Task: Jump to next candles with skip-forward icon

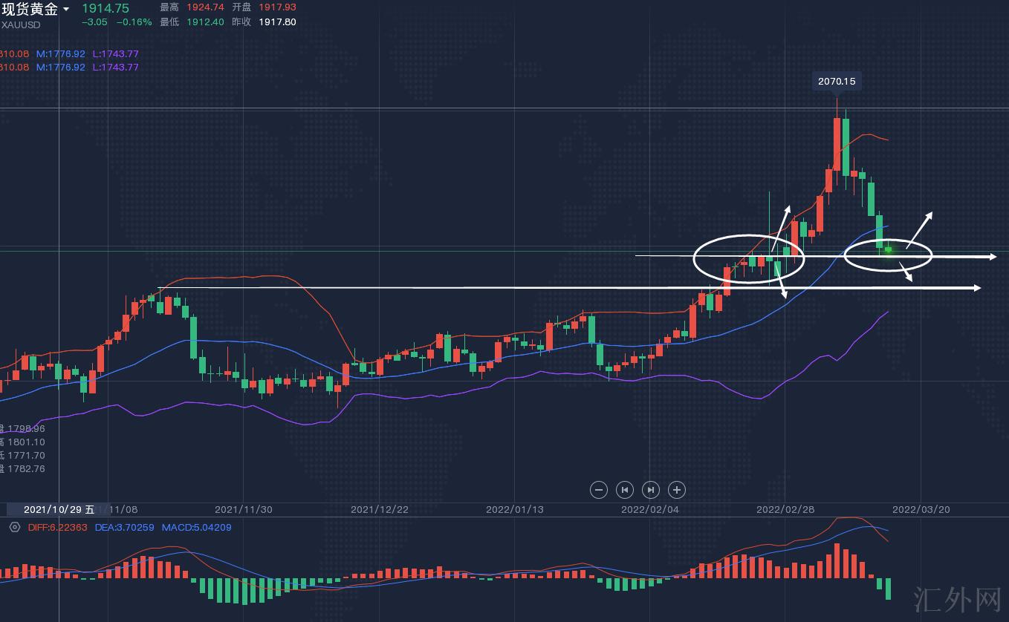Action: (650, 489)
